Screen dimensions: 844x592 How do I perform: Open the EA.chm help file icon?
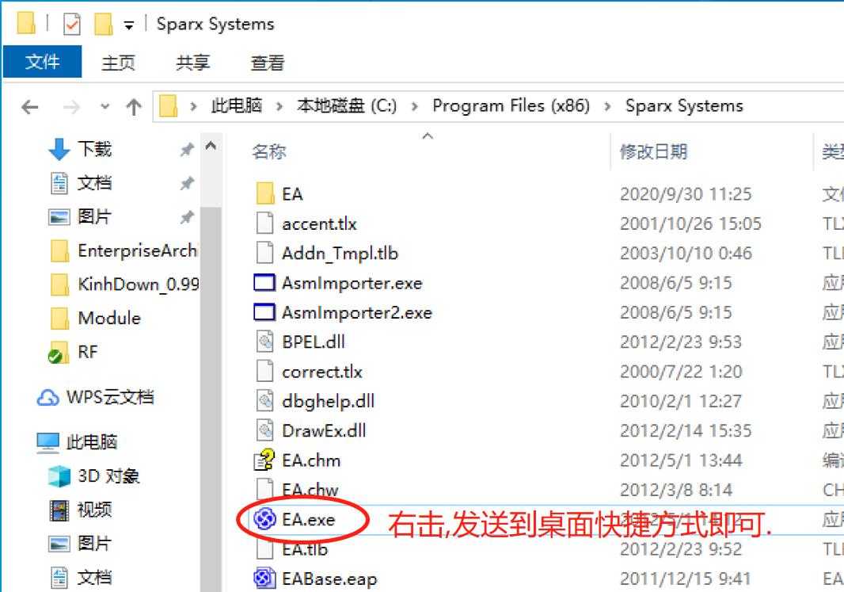[x=264, y=460]
